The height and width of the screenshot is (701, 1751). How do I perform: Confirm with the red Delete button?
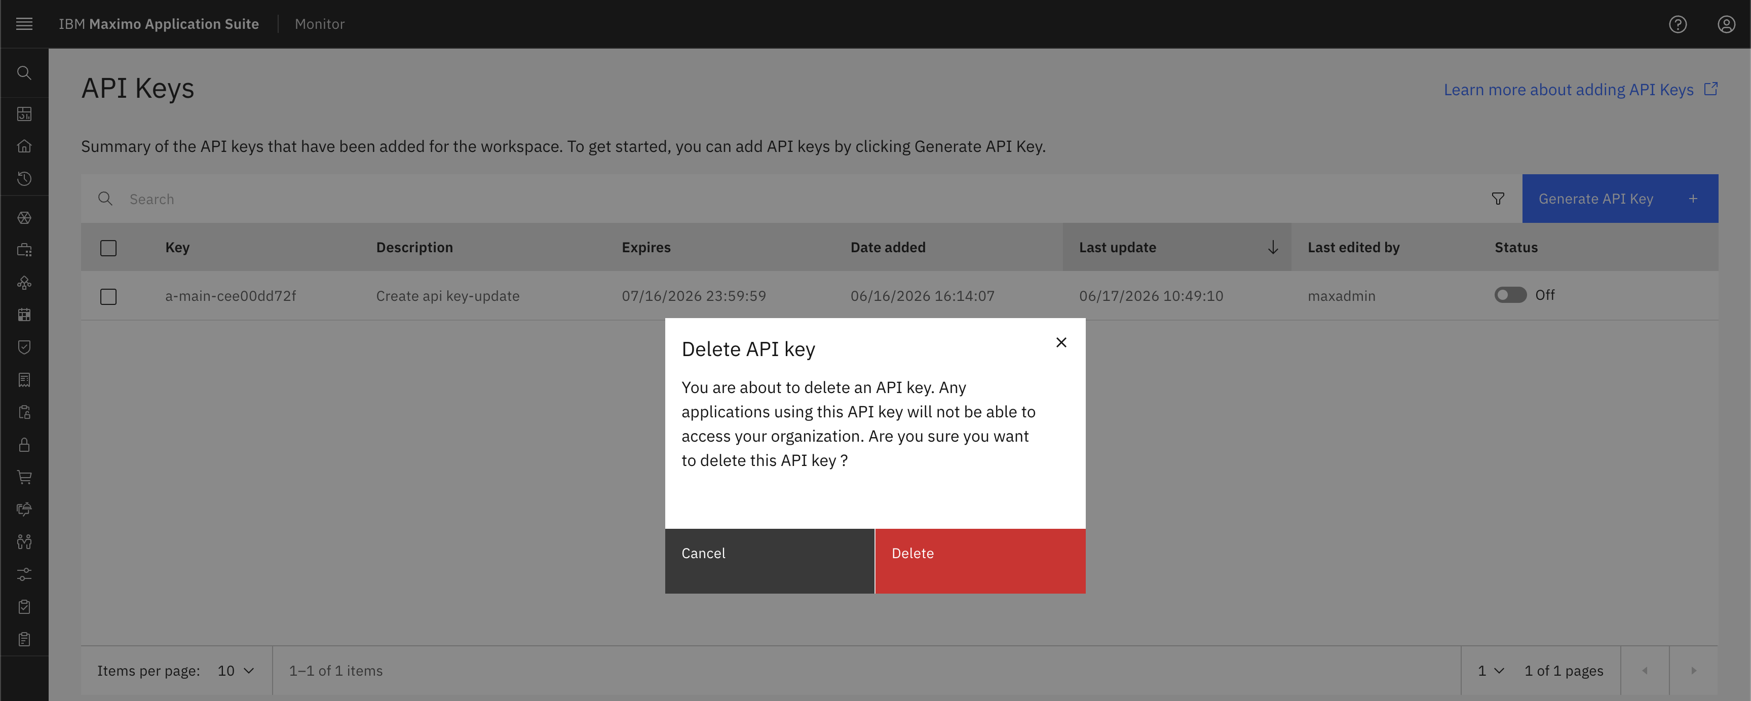tap(980, 561)
